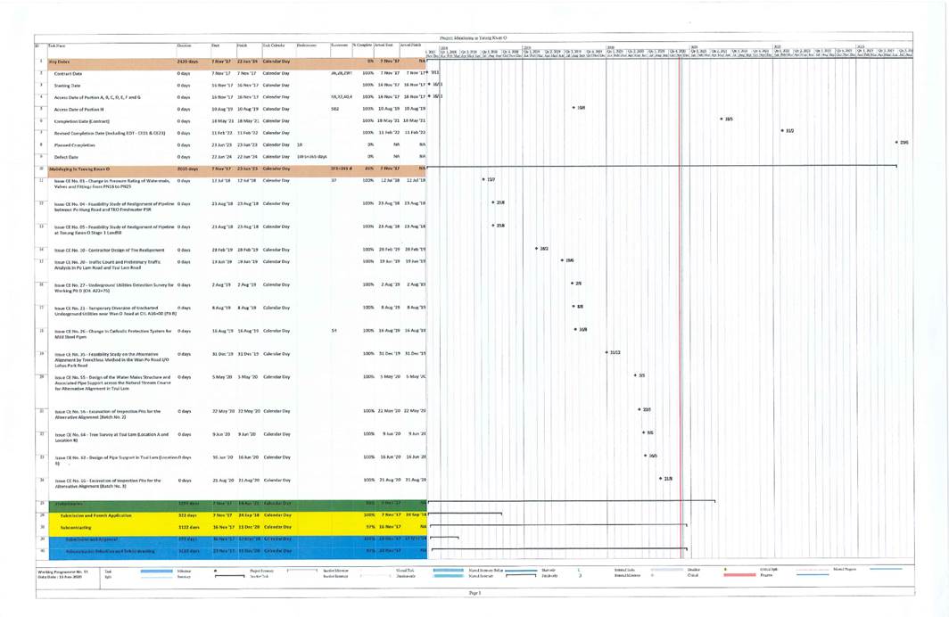
Task: Click the 28/2 milestone for CE No. 10
Action: [x=536, y=249]
